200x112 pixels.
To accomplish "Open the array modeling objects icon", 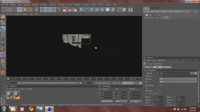I will coord(97,10).
